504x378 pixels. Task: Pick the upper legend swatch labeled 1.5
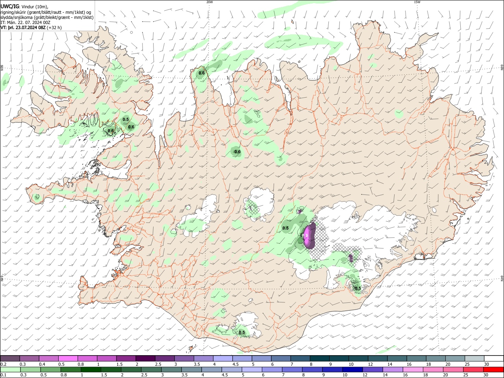point(126,358)
